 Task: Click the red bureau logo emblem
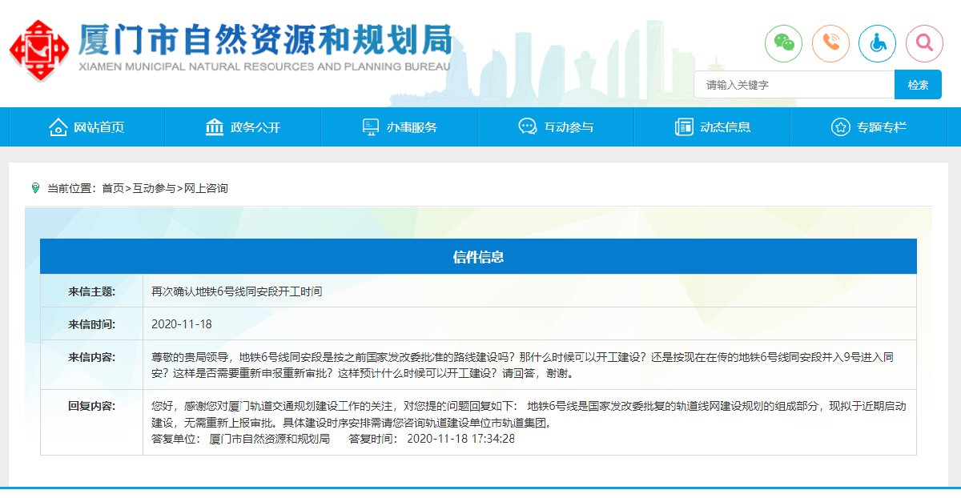(x=34, y=50)
